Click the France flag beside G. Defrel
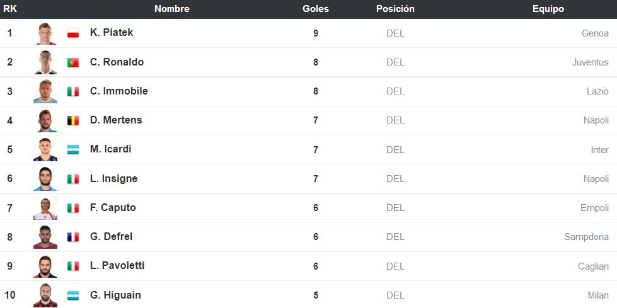This screenshot has height=308, width=617. click(73, 237)
